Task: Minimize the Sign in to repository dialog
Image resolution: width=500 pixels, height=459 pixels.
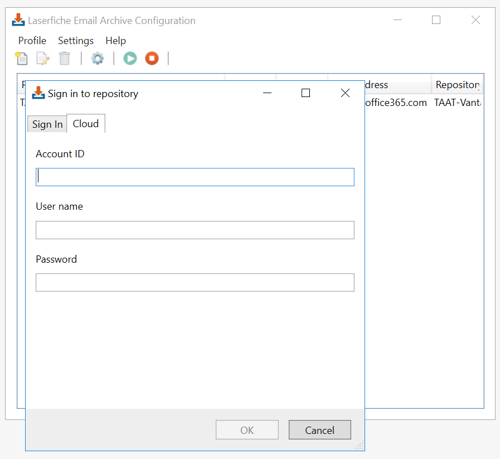Action: click(x=267, y=93)
